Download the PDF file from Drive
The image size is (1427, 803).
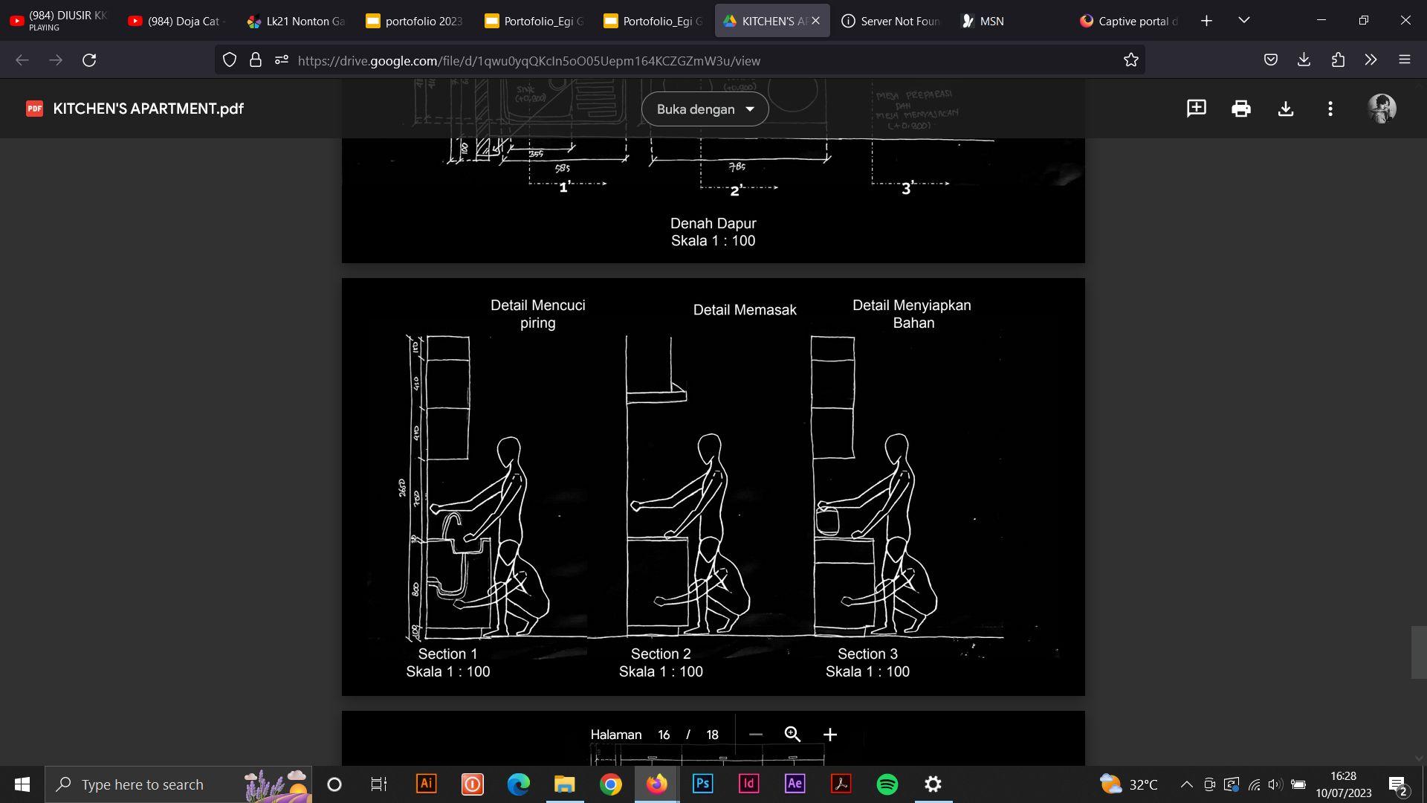pyautogui.click(x=1285, y=109)
